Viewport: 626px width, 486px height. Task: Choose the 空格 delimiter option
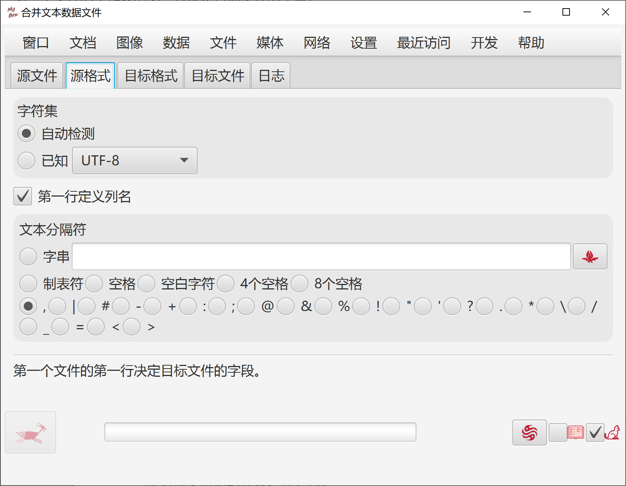[94, 283]
